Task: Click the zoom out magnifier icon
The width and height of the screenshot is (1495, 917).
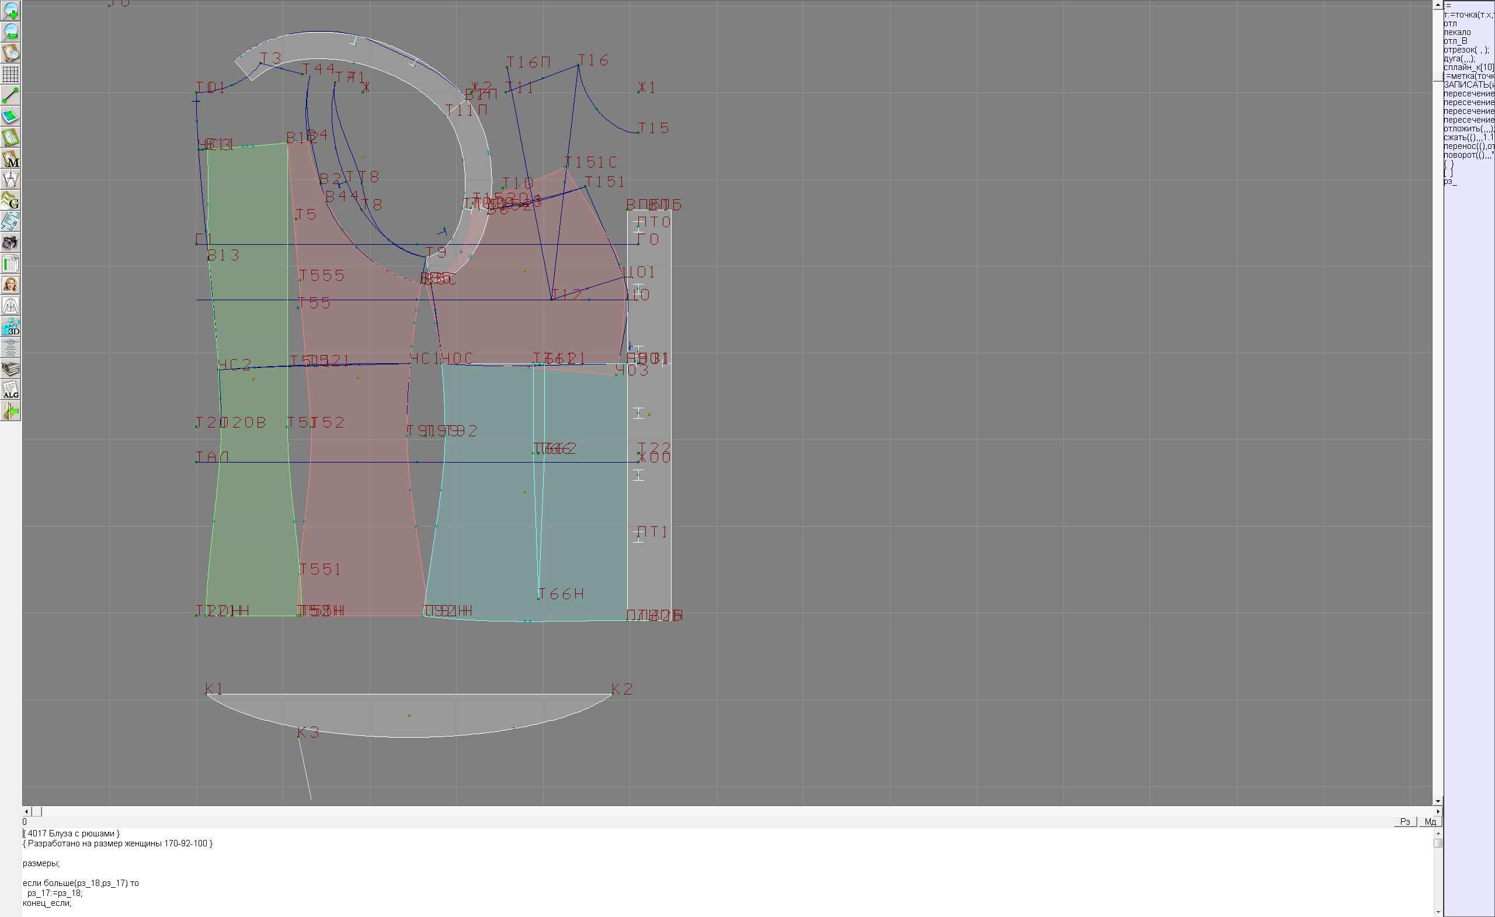Action: [11, 32]
